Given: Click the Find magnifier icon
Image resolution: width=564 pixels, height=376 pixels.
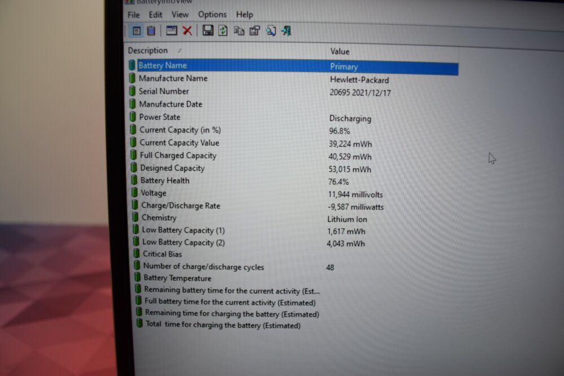Looking at the screenshot, I should pyautogui.click(x=271, y=31).
